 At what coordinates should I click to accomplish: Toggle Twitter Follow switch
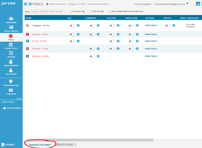(112, 41)
